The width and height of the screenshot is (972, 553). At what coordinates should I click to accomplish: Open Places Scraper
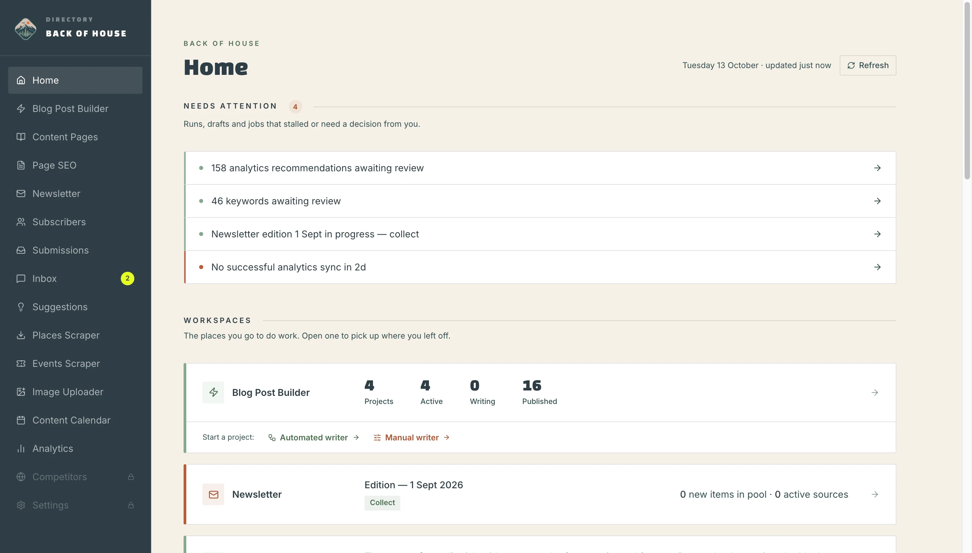pos(75,336)
